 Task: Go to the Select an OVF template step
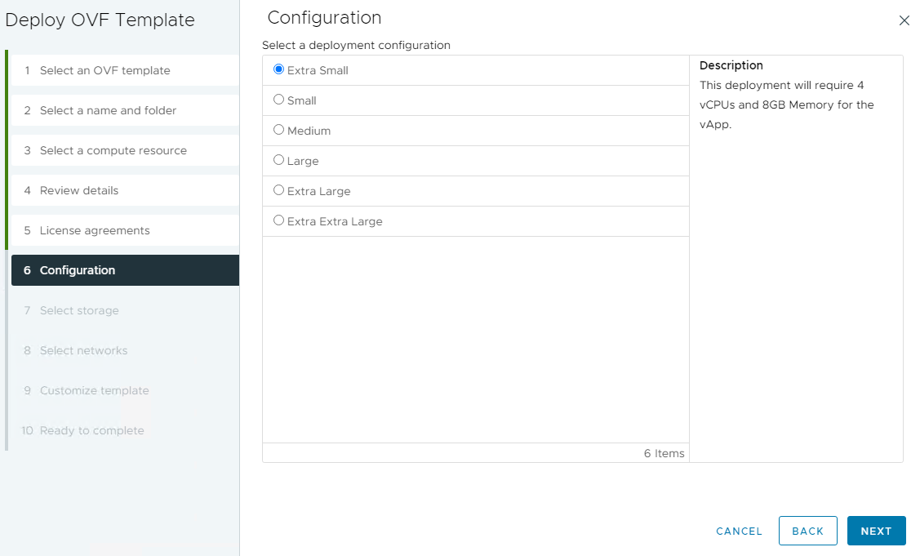pyautogui.click(x=104, y=70)
